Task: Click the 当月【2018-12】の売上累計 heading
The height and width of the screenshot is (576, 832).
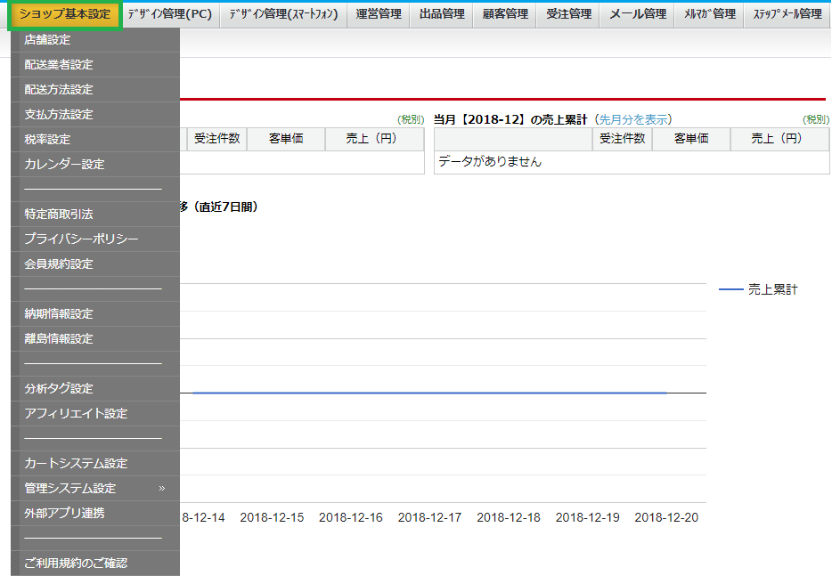Action: tap(510, 119)
